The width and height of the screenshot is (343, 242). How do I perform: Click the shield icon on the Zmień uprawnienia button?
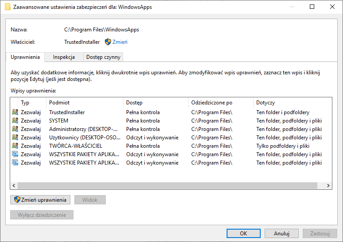point(17,200)
